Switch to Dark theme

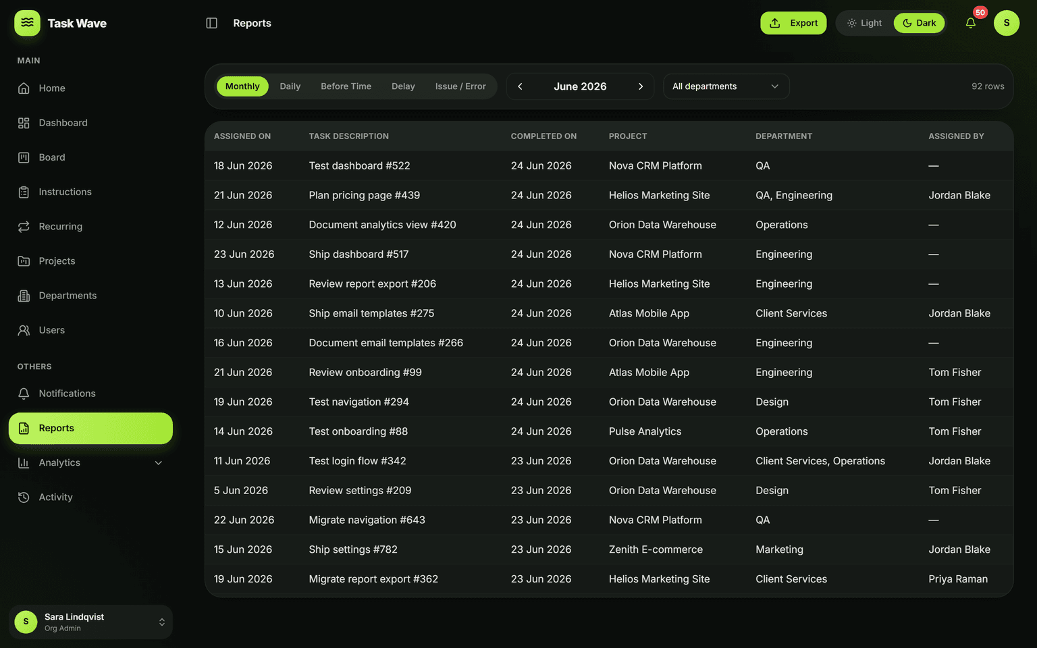[x=919, y=23]
